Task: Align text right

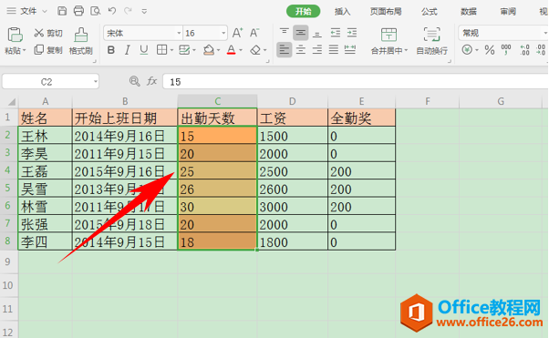Action: [316, 50]
